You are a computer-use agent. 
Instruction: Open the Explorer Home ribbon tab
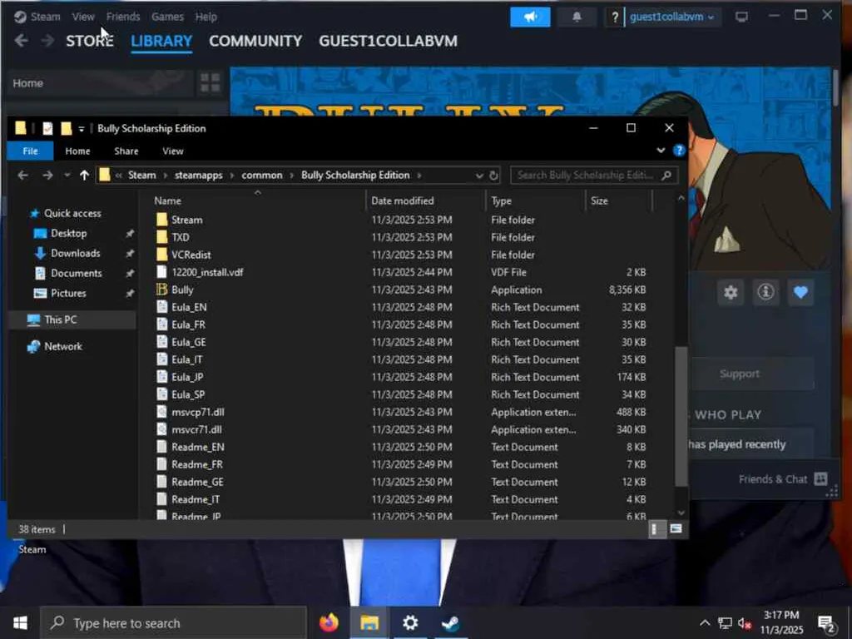[77, 151]
